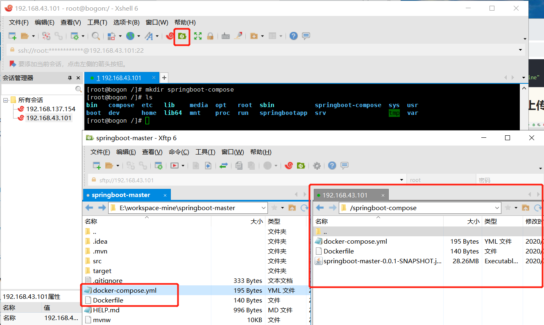
Task: Click Xftp open folder icon
Action: pyautogui.click(x=109, y=166)
